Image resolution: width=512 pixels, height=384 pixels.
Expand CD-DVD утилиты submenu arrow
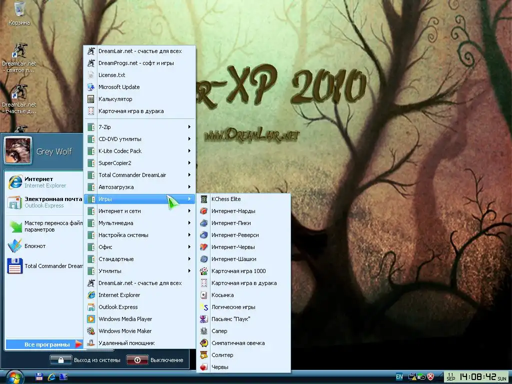[189, 139]
